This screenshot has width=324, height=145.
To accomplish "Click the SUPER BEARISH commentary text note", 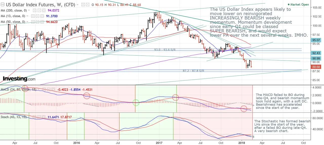I will point(259,22).
